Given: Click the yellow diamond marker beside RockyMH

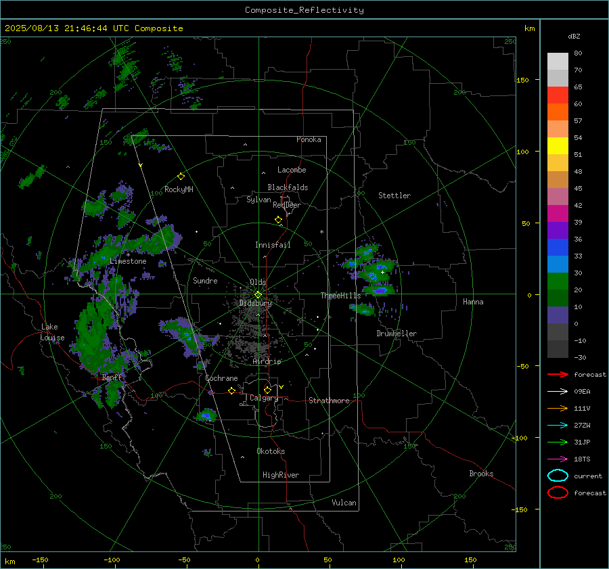Looking at the screenshot, I should click(x=181, y=177).
